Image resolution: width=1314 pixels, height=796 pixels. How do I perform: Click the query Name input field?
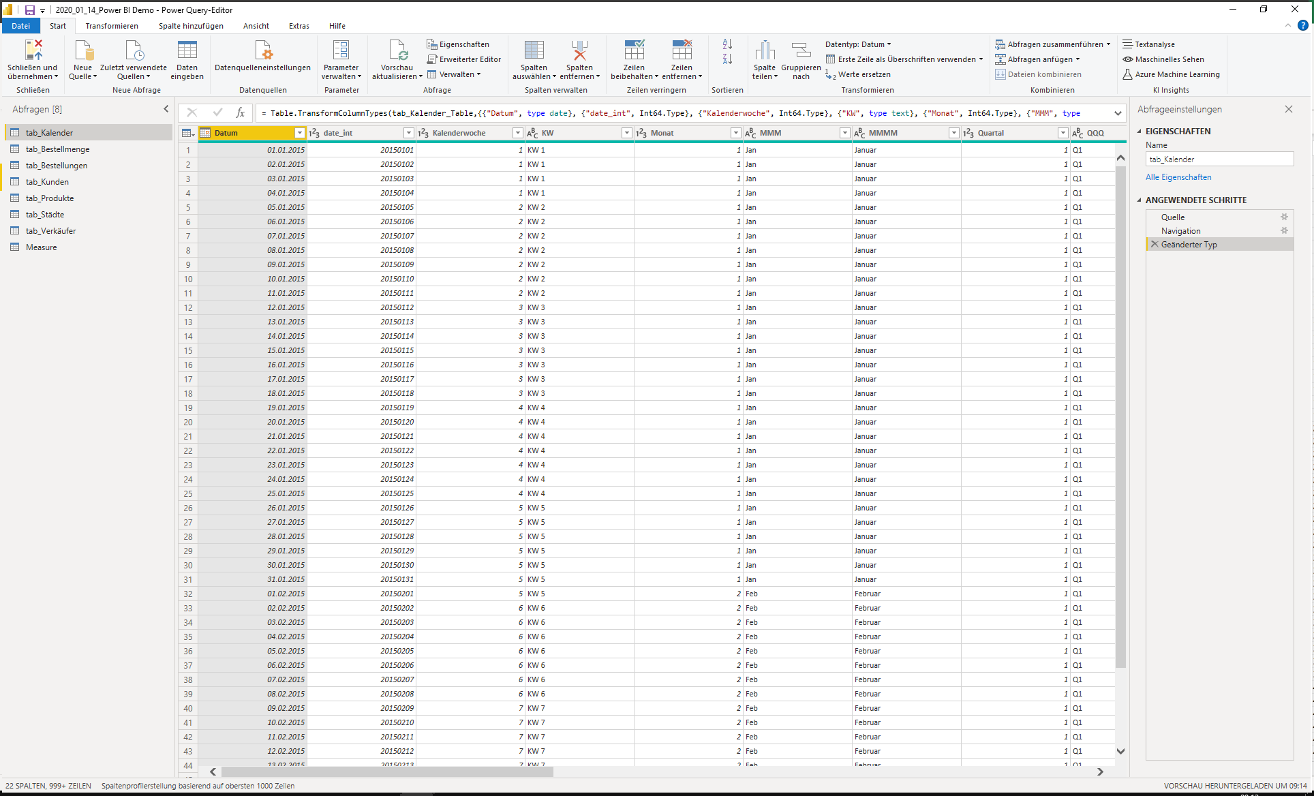[x=1219, y=159]
